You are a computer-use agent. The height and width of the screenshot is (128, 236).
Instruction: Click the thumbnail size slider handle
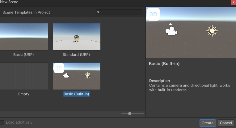click(x=130, y=114)
